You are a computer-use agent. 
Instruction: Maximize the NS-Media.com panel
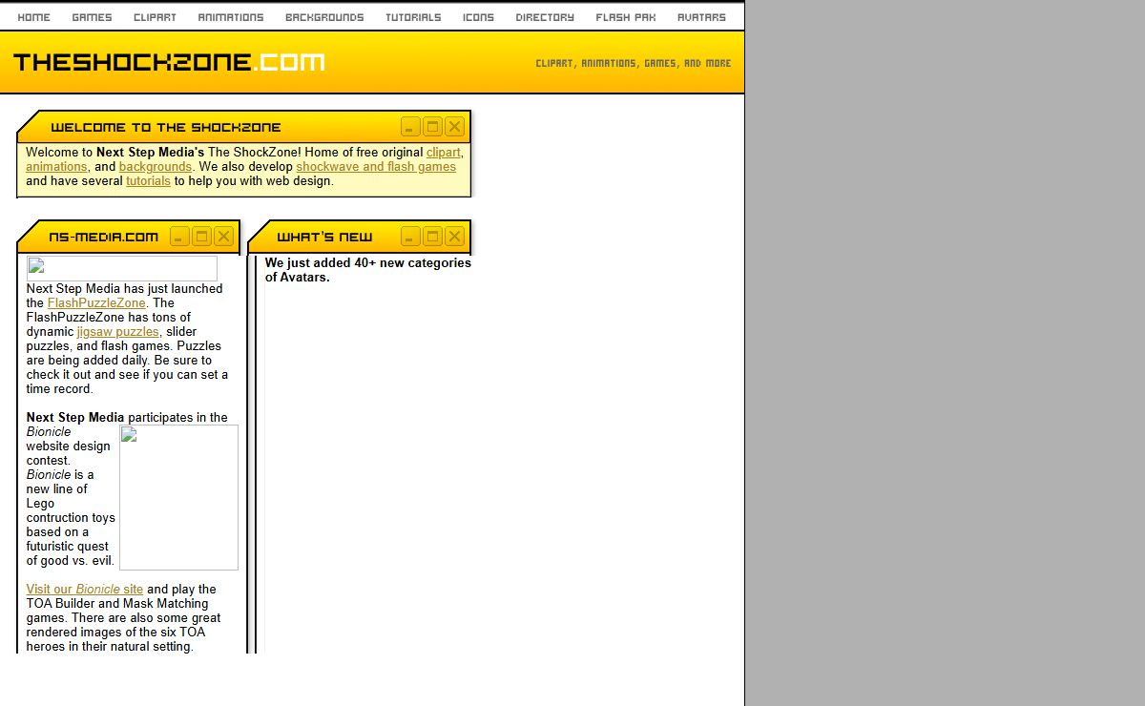(201, 237)
